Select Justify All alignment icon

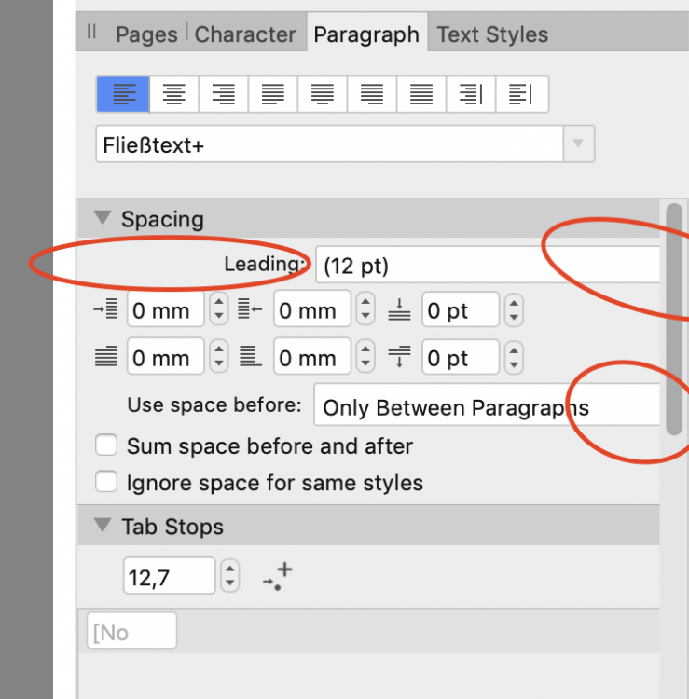point(421,94)
